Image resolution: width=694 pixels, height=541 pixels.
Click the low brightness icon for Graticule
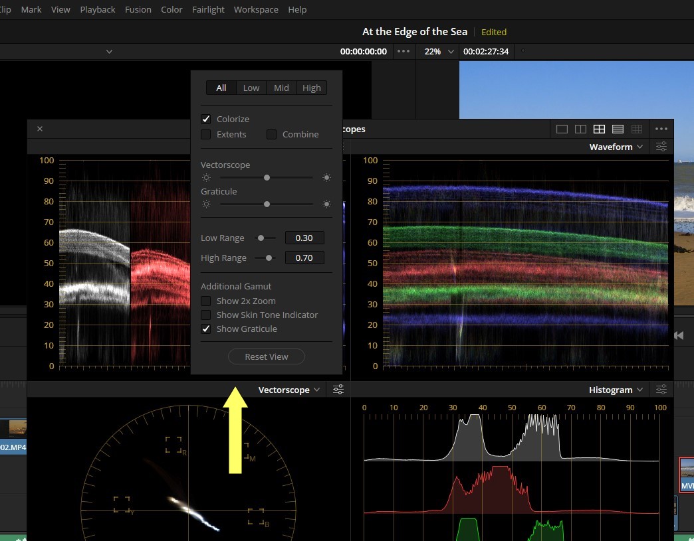pos(206,204)
